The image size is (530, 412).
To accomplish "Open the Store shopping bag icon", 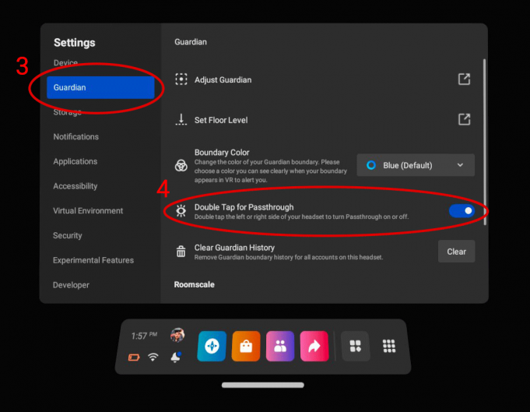I will coord(246,347).
